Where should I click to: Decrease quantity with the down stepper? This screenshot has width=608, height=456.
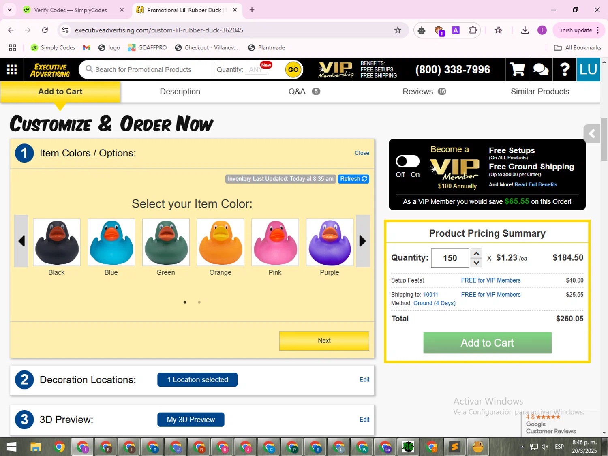tap(477, 263)
